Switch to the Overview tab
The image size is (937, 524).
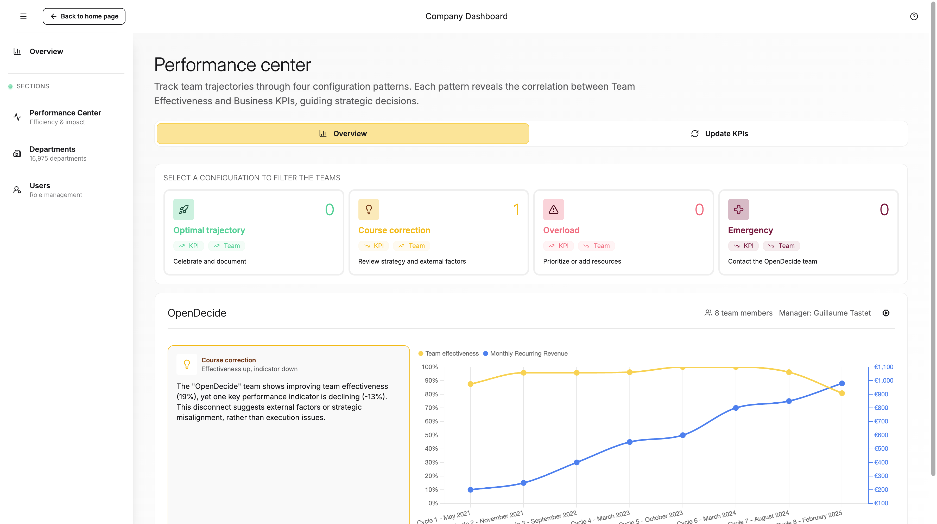(x=343, y=134)
